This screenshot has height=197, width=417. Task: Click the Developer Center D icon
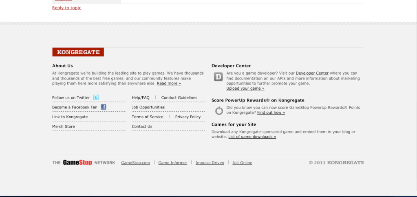pyautogui.click(x=218, y=77)
